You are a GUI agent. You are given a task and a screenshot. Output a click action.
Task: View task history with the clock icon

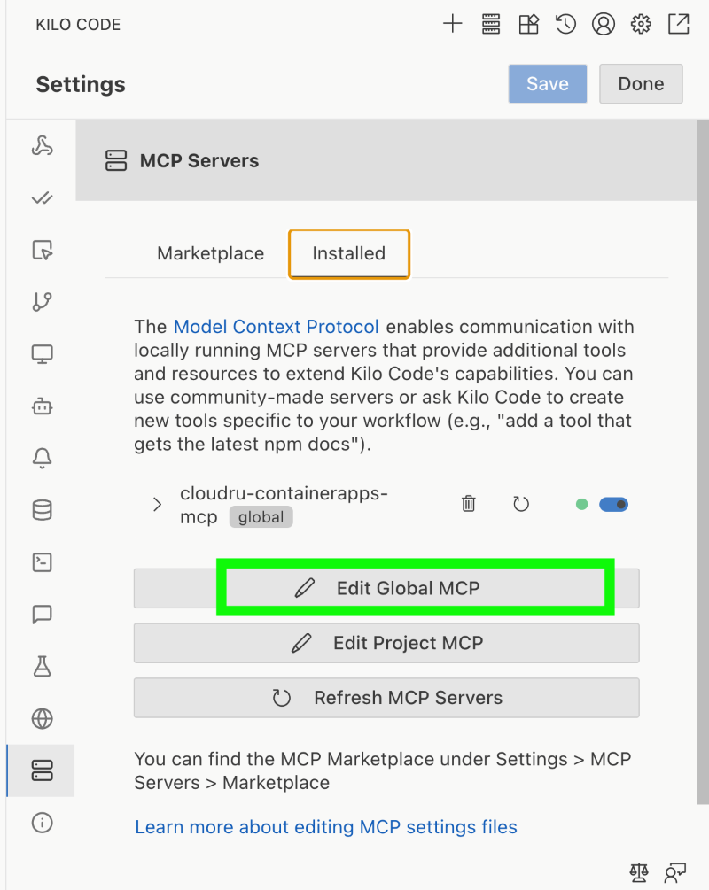click(x=565, y=24)
